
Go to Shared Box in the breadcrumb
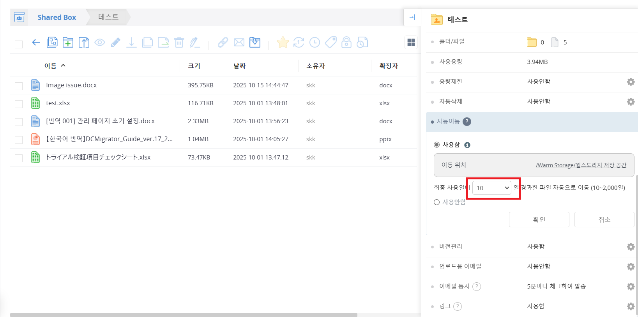(x=57, y=17)
